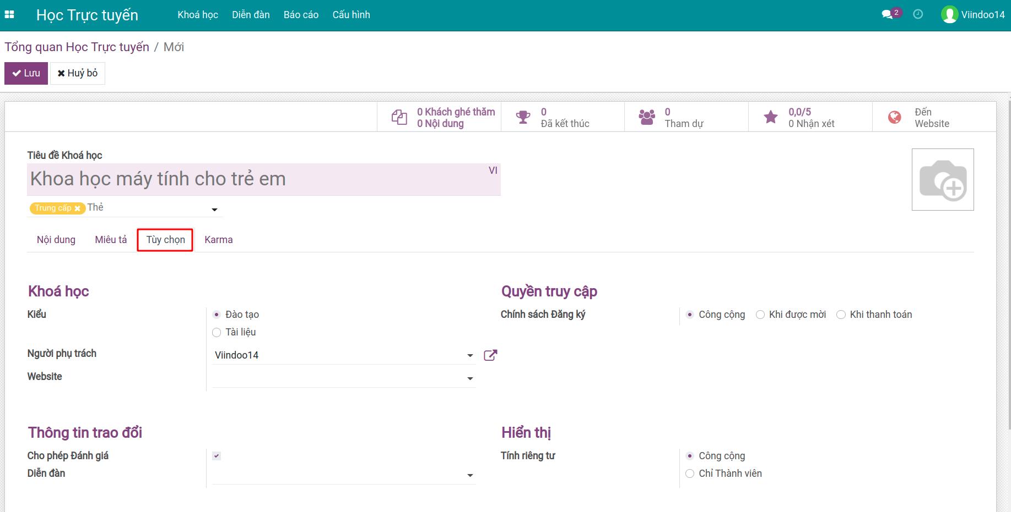Open the Người phụ trách dropdown
This screenshot has height=512, width=1011.
470,355
